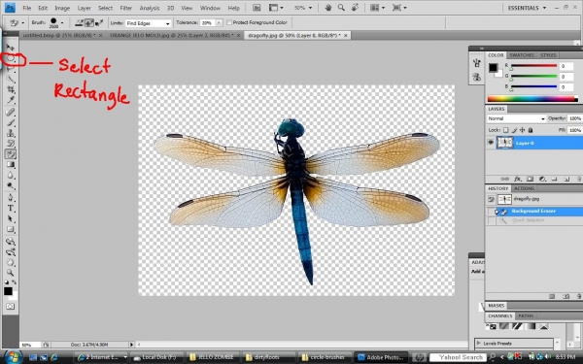Open the layer blend mode Normal dropdown

pyautogui.click(x=516, y=118)
